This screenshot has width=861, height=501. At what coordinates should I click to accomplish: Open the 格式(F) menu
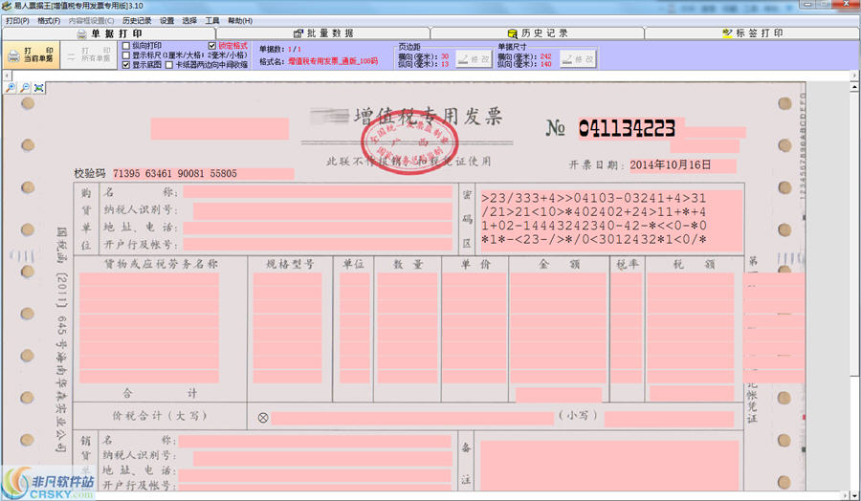[49, 21]
